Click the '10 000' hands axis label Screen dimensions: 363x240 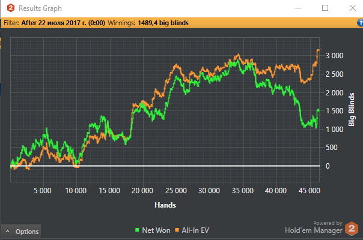(x=76, y=191)
